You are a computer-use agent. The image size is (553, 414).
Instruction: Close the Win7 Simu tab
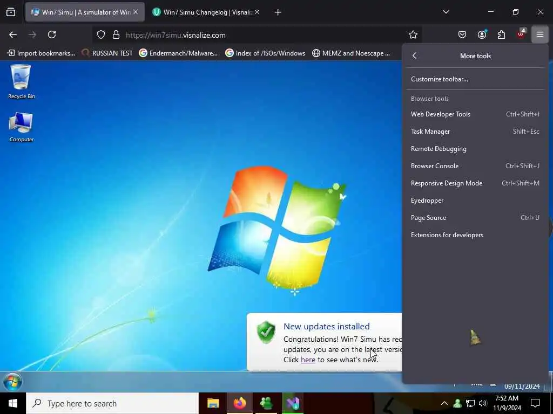click(x=136, y=12)
